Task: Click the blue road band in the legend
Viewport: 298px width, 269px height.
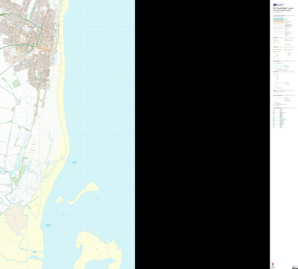Action: 279,19
